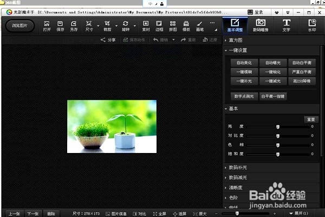
Task: Click the 保存 save icon
Action: [60, 26]
